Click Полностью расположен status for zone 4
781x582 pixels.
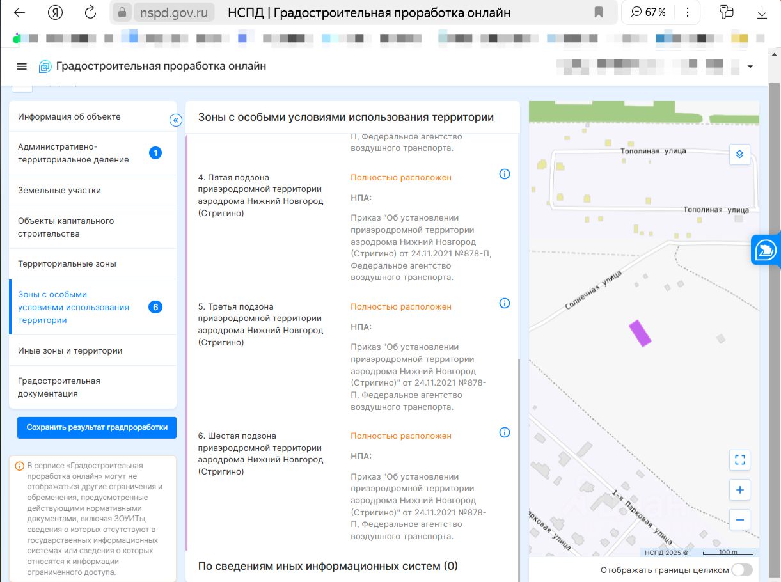(401, 177)
